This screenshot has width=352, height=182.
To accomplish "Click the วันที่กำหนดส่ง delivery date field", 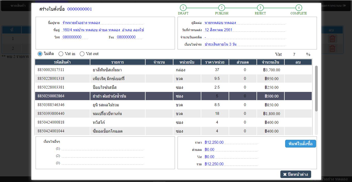I will coord(245,30).
